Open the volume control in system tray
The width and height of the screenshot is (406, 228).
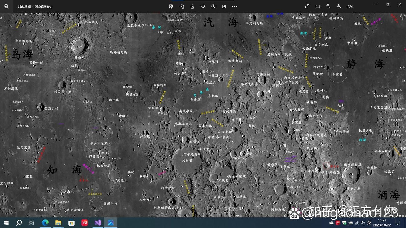point(363,223)
